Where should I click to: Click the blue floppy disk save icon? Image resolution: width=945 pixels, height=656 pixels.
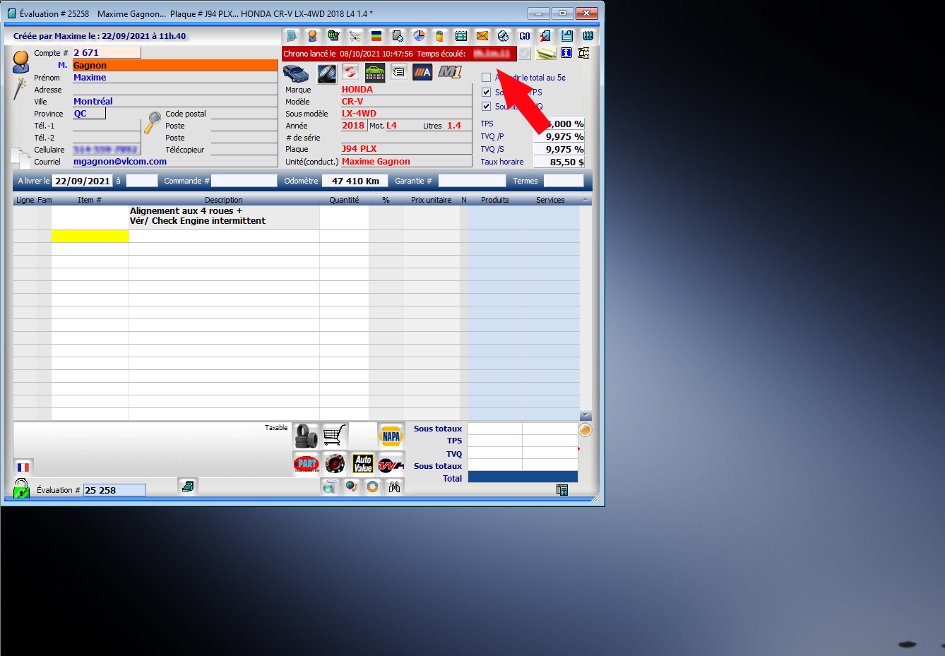click(566, 36)
